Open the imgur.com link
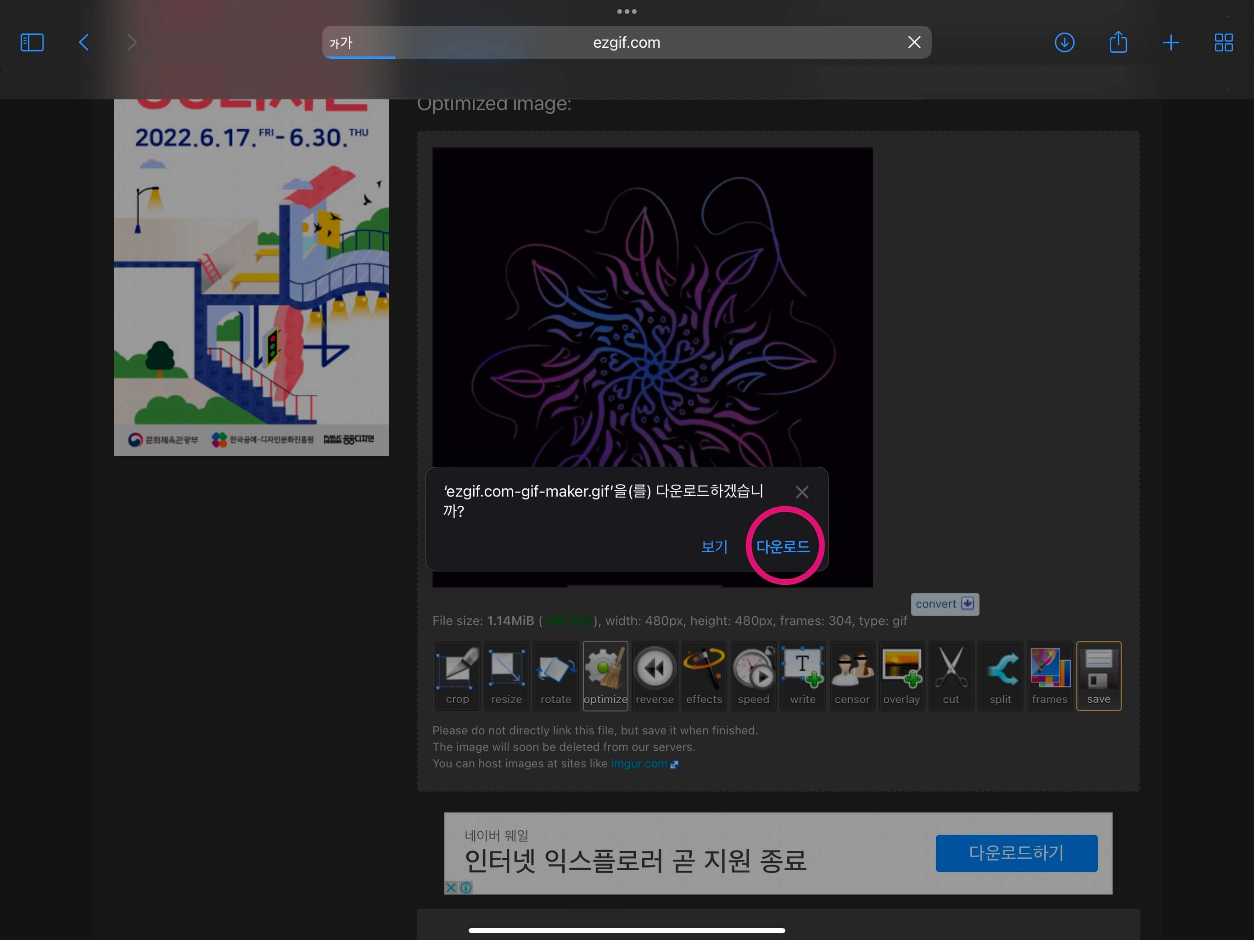This screenshot has width=1254, height=940. (x=639, y=764)
